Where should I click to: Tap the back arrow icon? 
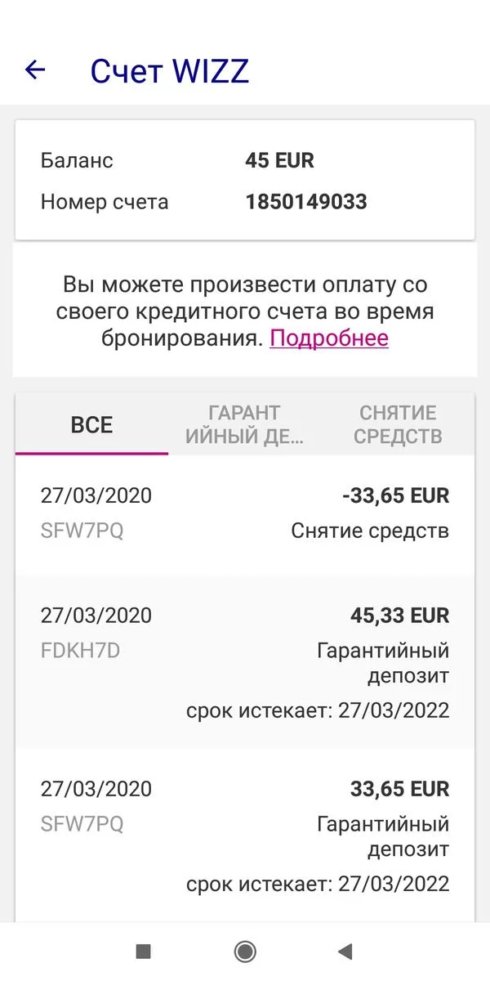coord(35,70)
